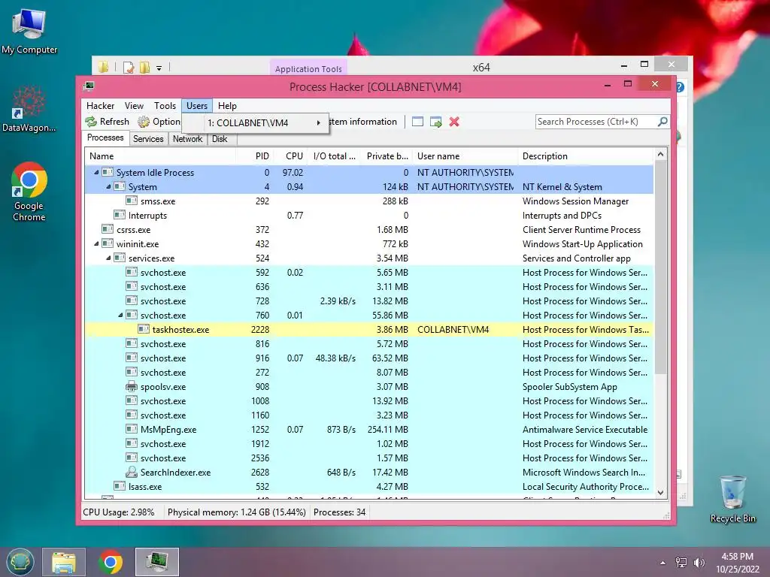Screen dimensions: 770x577
Task: Switch to the Network tab
Action: pyautogui.click(x=187, y=139)
